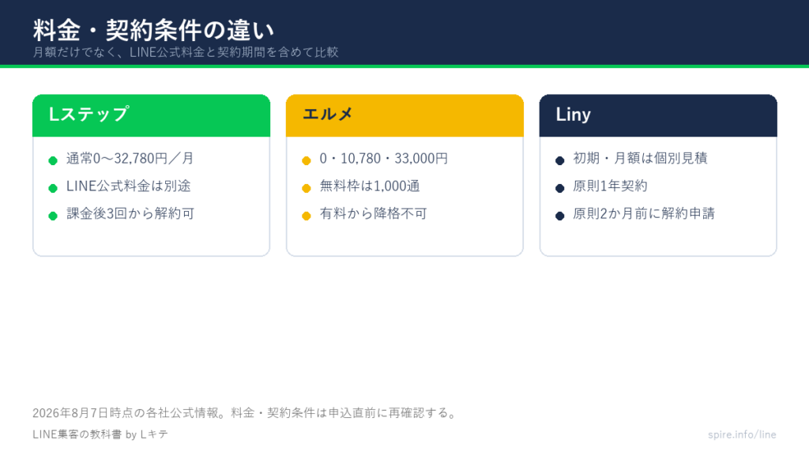Click the green bullet beside 課金後3回から解約可

pos(53,216)
